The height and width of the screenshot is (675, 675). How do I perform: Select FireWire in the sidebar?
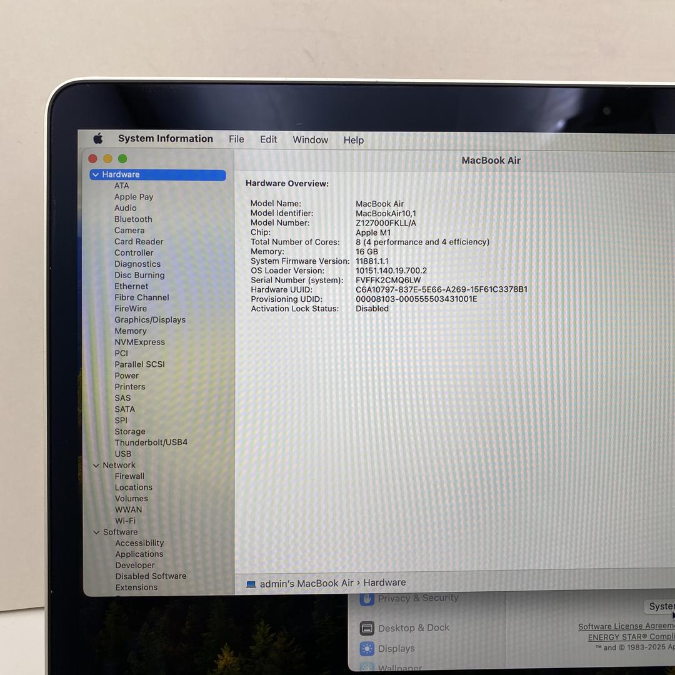(x=131, y=309)
